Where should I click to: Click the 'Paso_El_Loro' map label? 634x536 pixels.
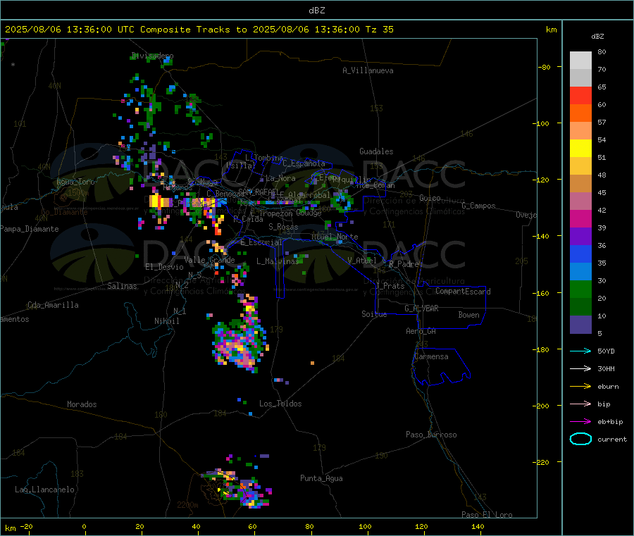pyautogui.click(x=487, y=515)
